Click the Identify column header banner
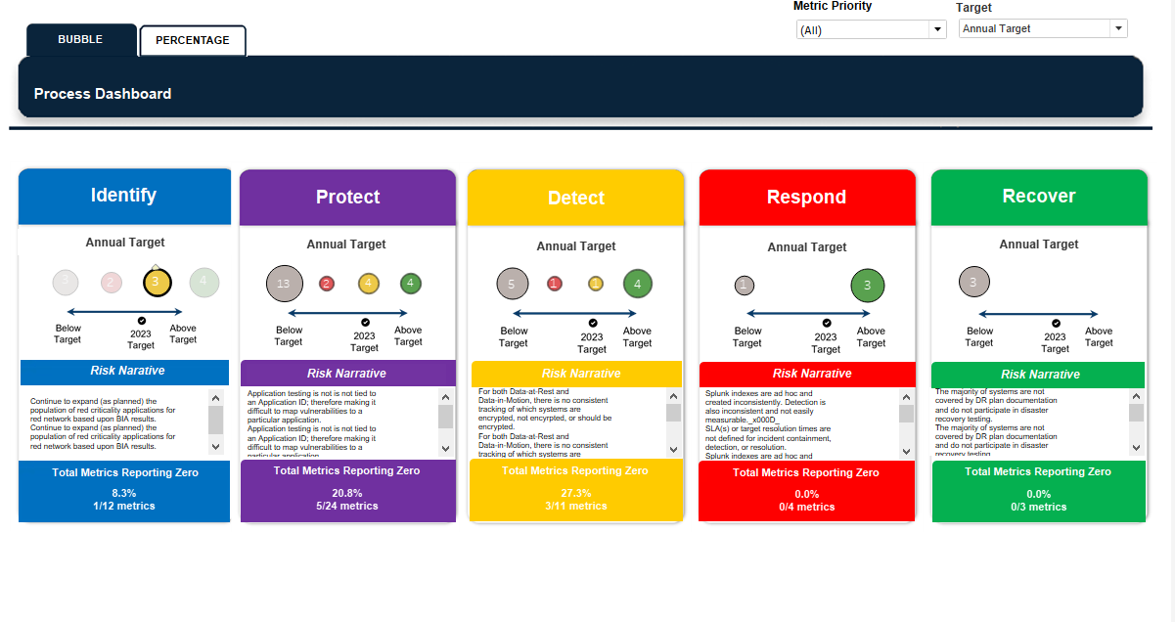 pos(124,196)
